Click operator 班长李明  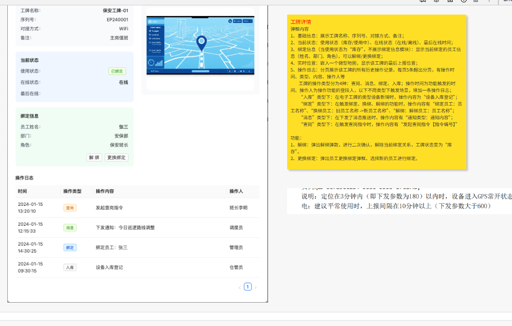(x=238, y=208)
